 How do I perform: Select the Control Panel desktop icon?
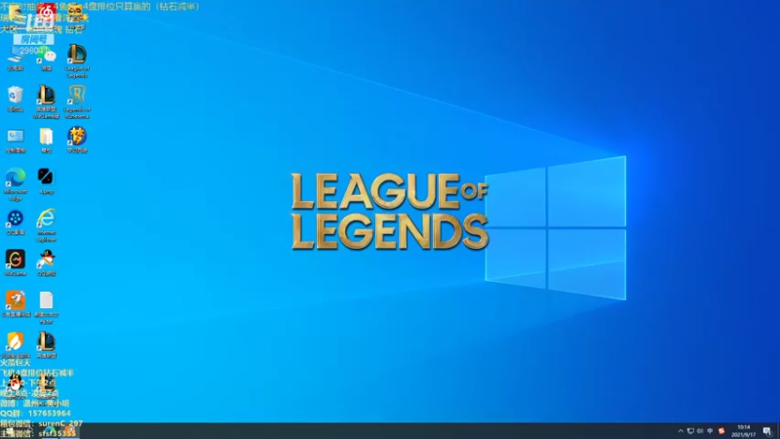[16, 140]
